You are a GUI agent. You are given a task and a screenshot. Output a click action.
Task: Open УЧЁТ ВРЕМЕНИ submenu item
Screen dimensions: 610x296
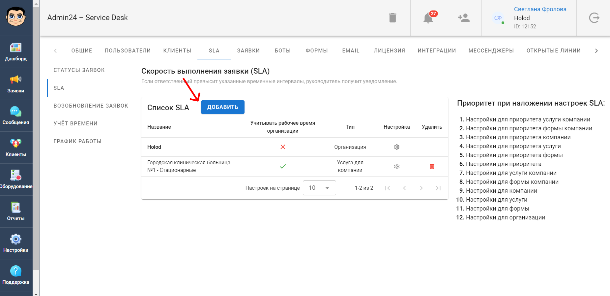(75, 123)
